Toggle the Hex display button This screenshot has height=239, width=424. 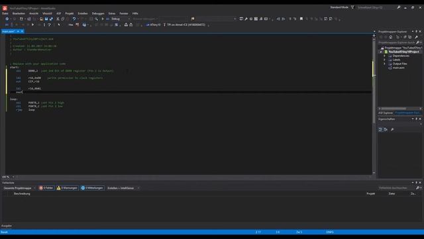pyautogui.click(x=71, y=25)
